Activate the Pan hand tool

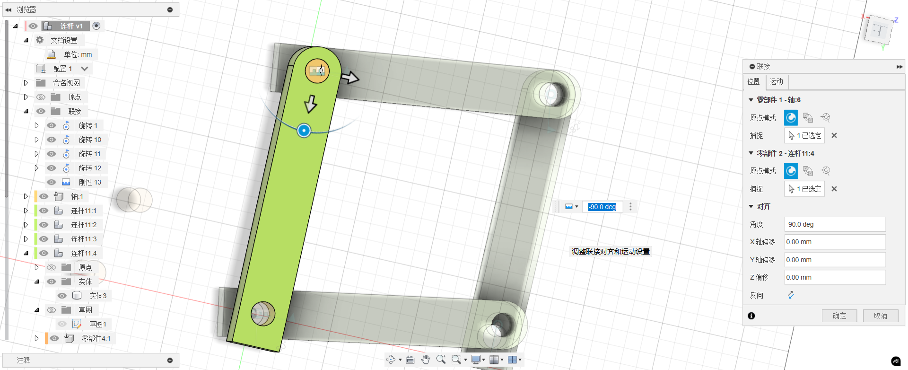click(x=426, y=360)
